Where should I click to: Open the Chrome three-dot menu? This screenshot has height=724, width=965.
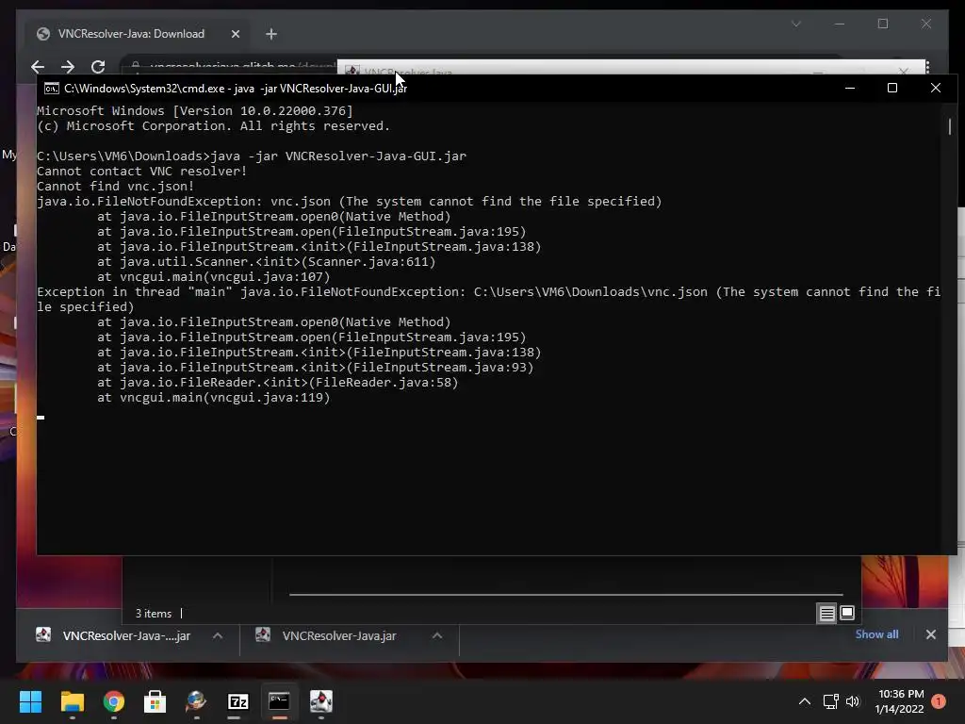927,67
